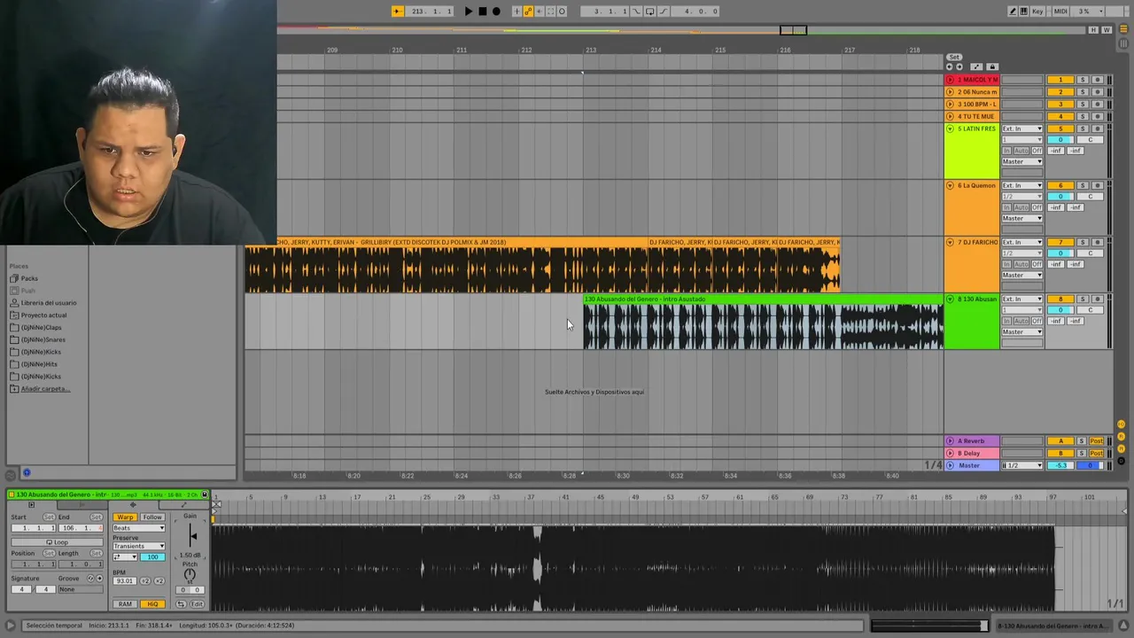
Task: Open transient loop mode dropdown
Action: pyautogui.click(x=125, y=557)
